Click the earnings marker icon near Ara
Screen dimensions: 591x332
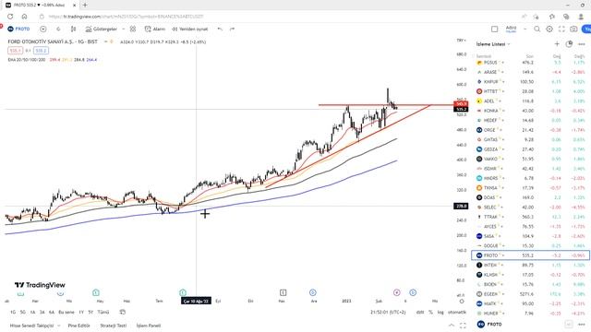(312, 292)
